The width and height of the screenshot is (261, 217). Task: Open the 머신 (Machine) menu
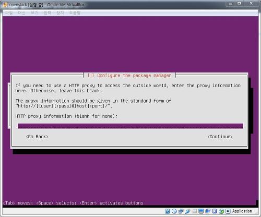point(21,13)
